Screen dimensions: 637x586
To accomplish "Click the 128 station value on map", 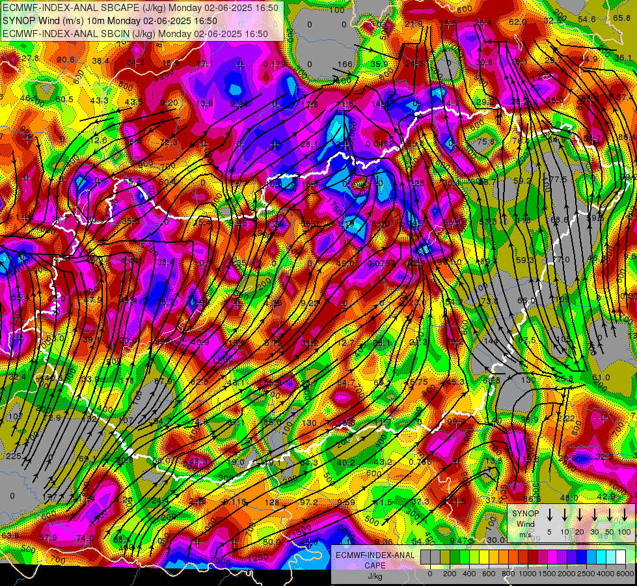I will click(272, 502).
